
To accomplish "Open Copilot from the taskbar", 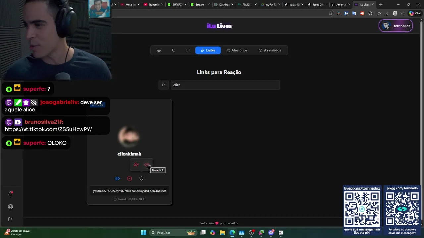I will (213, 233).
